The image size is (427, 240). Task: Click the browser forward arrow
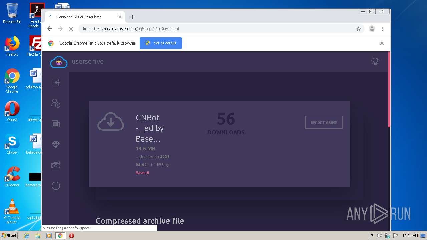[x=60, y=29]
